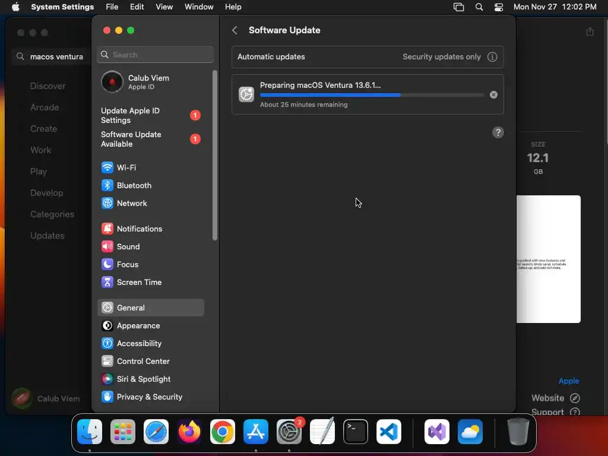
Task: Open Control Center in menu bar
Action: tap(499, 7)
